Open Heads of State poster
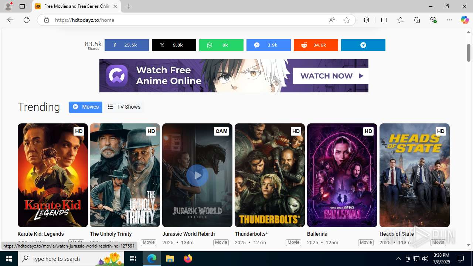Image resolution: width=473 pixels, height=266 pixels. [415, 175]
